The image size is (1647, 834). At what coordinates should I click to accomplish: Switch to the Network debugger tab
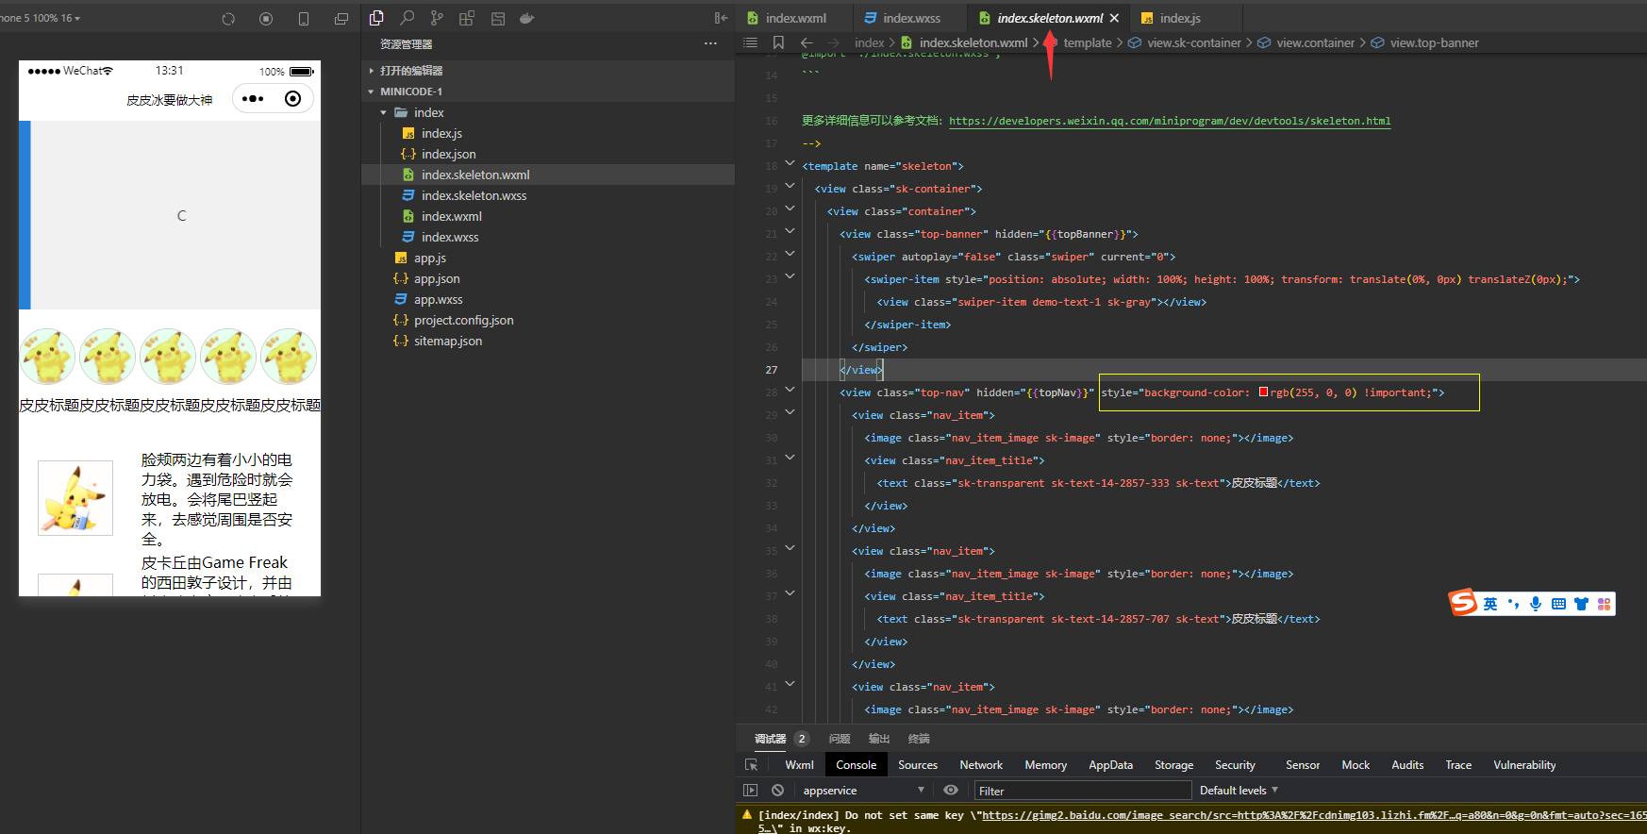[x=981, y=765]
